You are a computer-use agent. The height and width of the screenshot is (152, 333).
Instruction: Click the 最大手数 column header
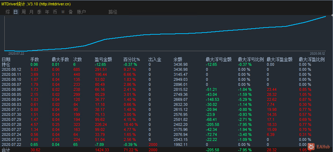click(60, 60)
